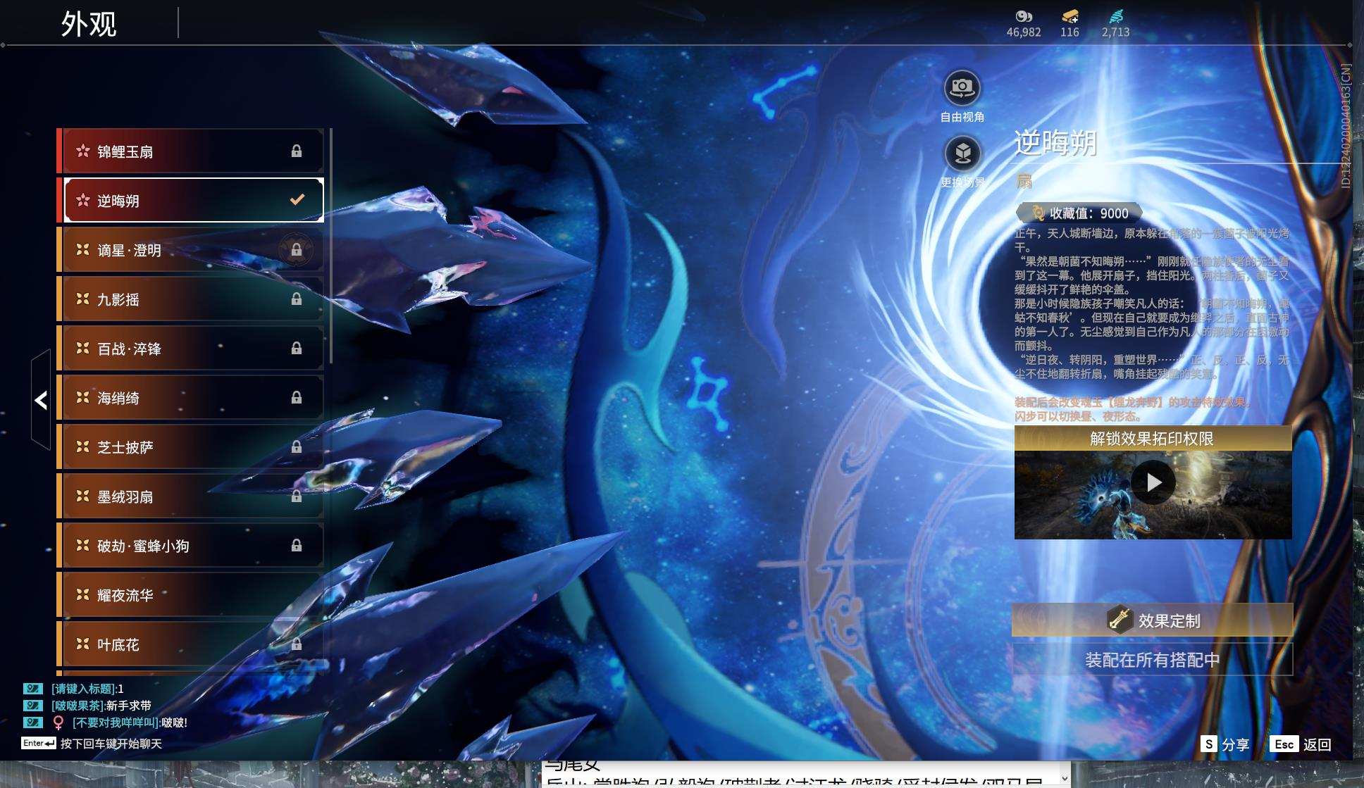This screenshot has width=1364, height=788.
Task: Click the lock icon on 锦鲤玉扇
Action: pyautogui.click(x=297, y=151)
